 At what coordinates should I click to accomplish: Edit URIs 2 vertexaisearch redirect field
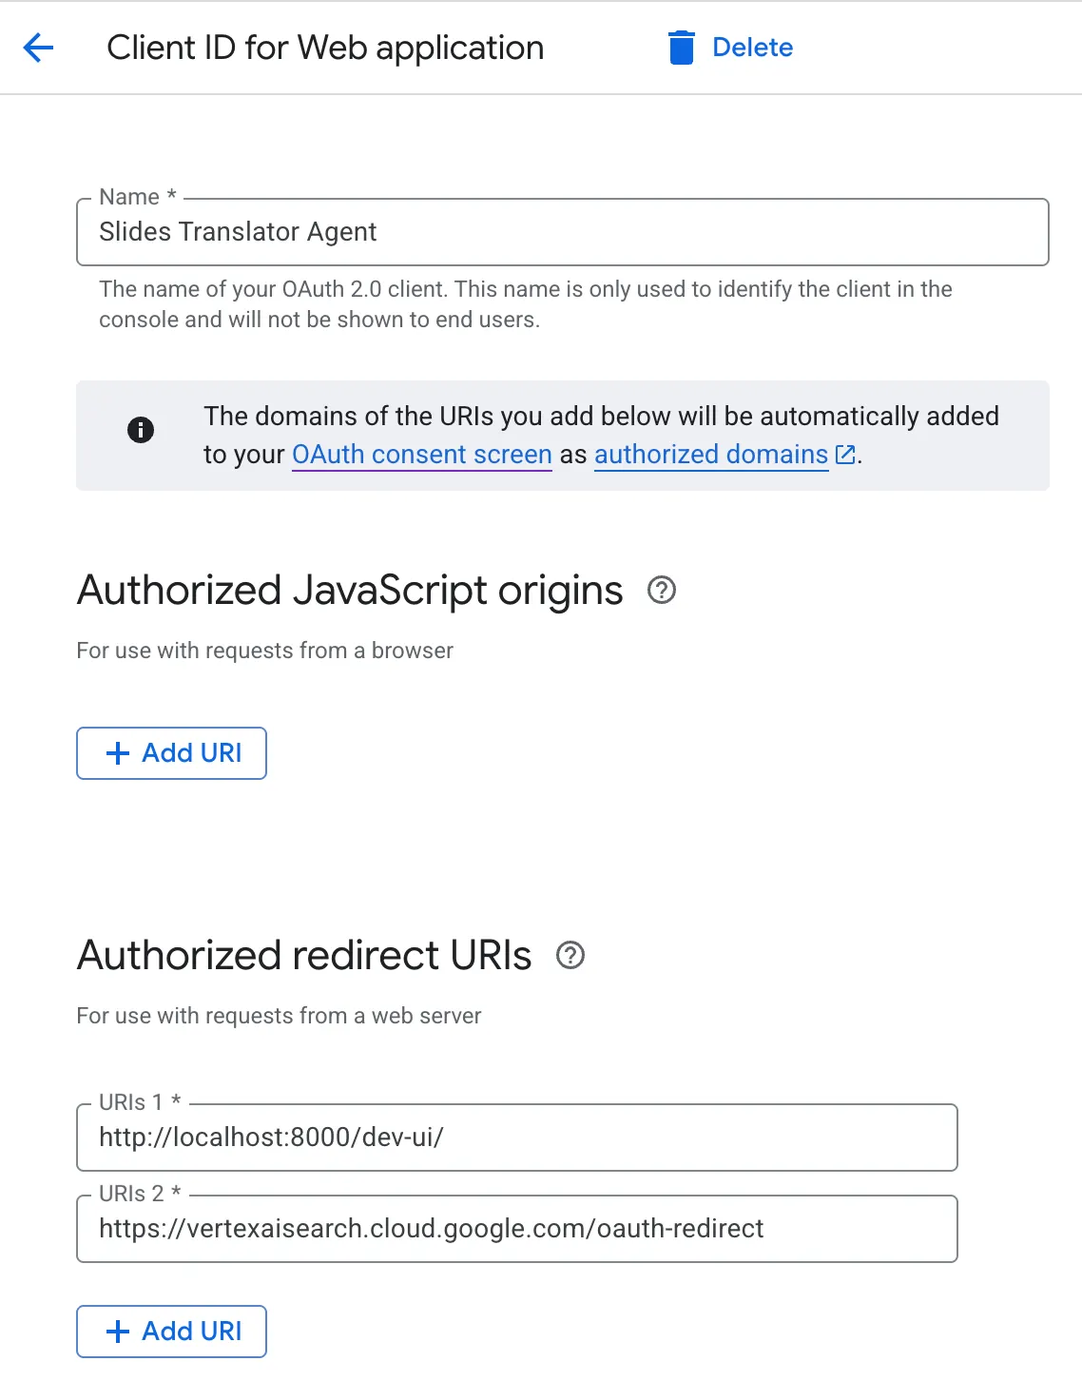pos(516,1229)
